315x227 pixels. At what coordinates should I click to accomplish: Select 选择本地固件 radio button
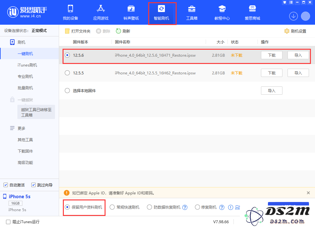pyautogui.click(x=67, y=91)
